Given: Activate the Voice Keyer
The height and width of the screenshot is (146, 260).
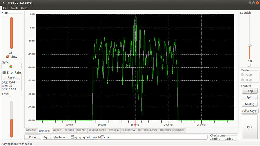Looking at the screenshot, I should pos(249,111).
